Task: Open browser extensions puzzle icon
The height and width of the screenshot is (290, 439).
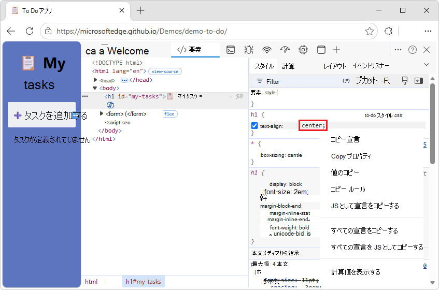Action: click(388, 31)
